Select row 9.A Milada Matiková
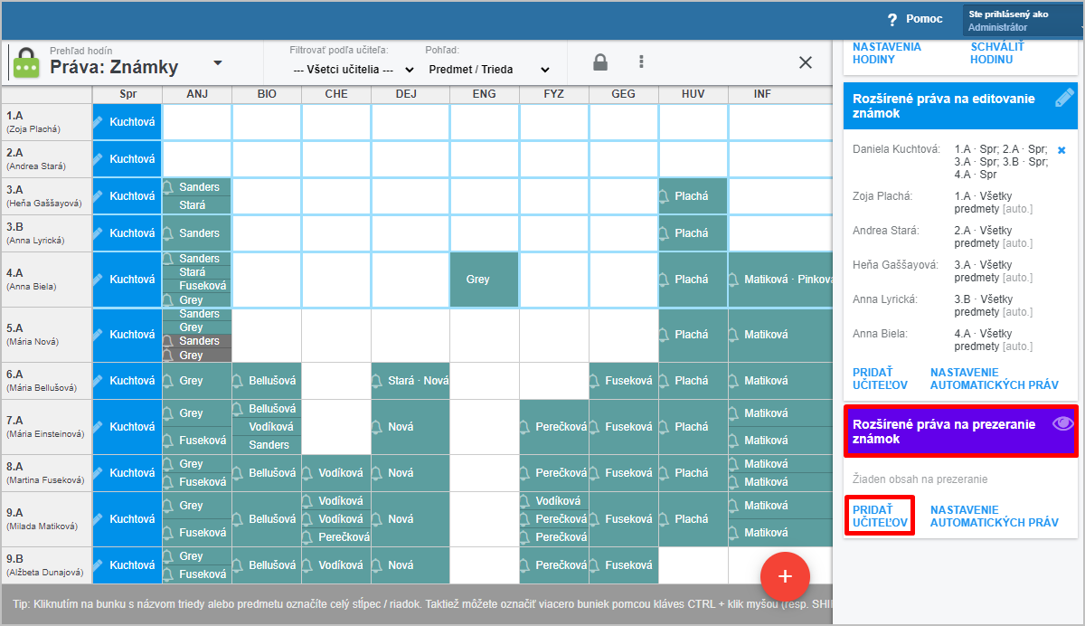 (x=47, y=519)
